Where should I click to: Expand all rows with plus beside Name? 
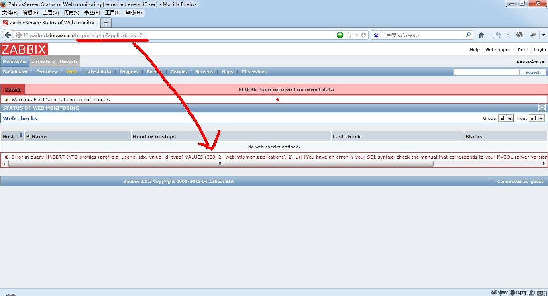click(x=28, y=137)
